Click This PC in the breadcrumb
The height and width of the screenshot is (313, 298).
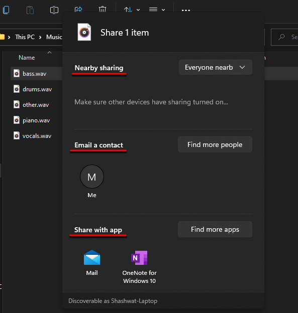click(x=25, y=37)
